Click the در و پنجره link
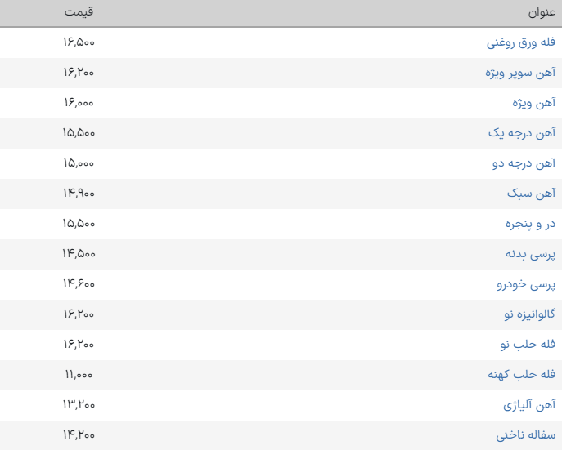The height and width of the screenshot is (450, 562). (531, 224)
